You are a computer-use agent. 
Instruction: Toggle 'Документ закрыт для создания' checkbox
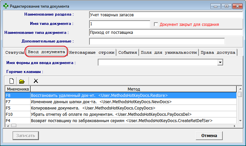point(156,25)
